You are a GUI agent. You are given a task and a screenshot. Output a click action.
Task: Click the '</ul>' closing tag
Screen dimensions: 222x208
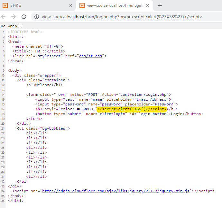(x=23, y=181)
